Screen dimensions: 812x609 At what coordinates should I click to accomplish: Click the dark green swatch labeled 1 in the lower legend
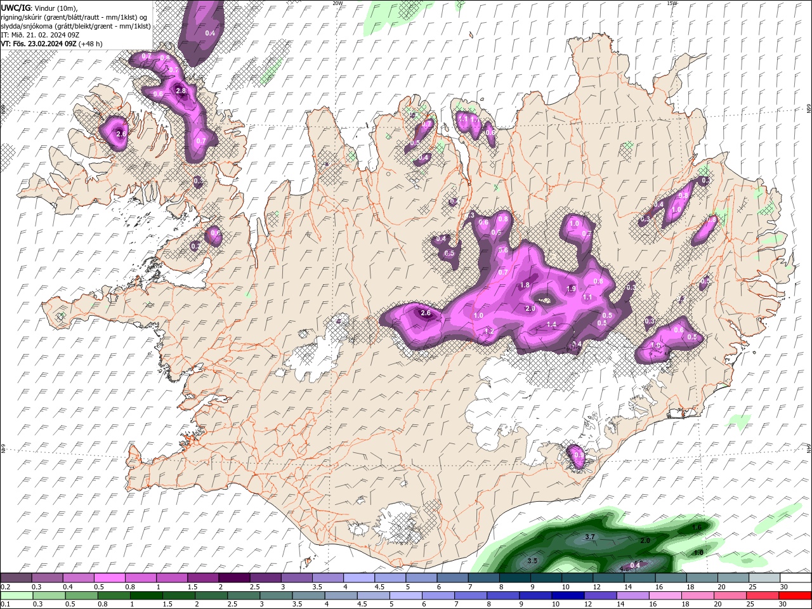[147, 595]
